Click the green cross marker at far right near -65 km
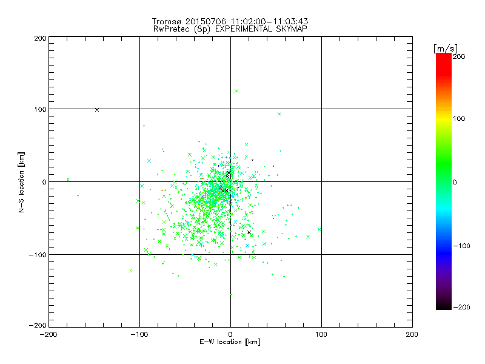Screen dimensions: 485x364 pyautogui.click(x=319, y=229)
